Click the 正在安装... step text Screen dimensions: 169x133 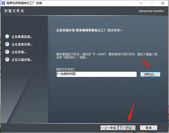pos(19,52)
